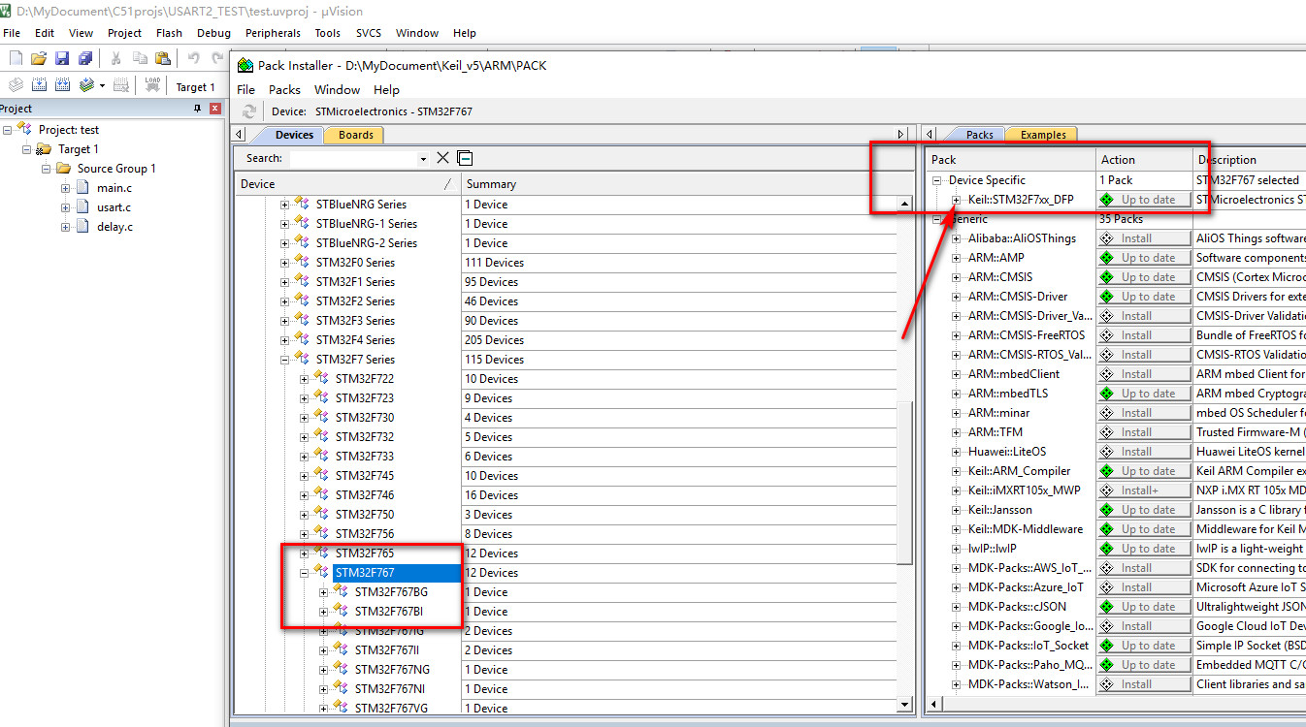Create a new file in µVision toolbar
This screenshot has height=727, width=1306.
click(16, 59)
